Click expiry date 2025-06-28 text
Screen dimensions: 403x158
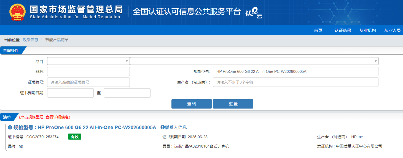tap(197, 137)
